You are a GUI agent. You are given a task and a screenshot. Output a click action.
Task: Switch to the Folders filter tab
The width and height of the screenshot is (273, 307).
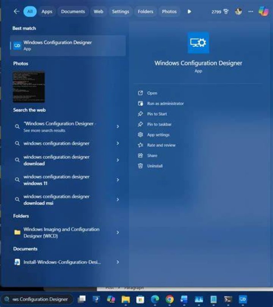(146, 11)
